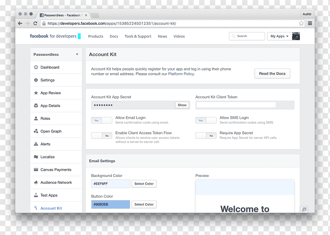330x235 pixels.
Task: Go to the Videos page
Action: pos(179,36)
